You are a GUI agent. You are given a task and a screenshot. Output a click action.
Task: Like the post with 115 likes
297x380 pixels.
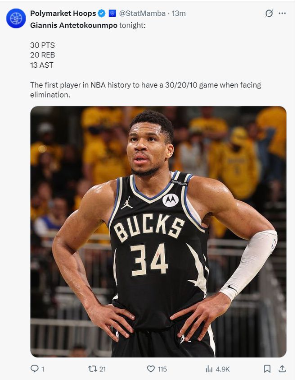click(x=151, y=369)
